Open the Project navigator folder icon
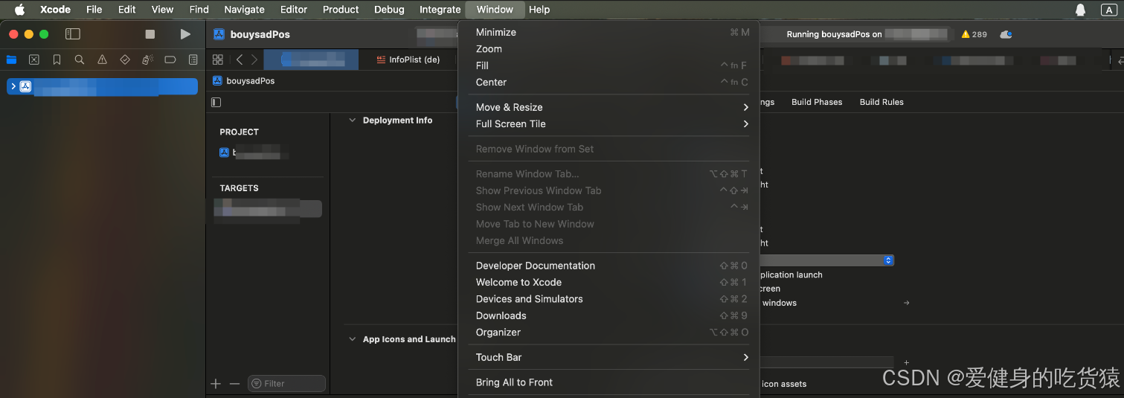 (11, 60)
